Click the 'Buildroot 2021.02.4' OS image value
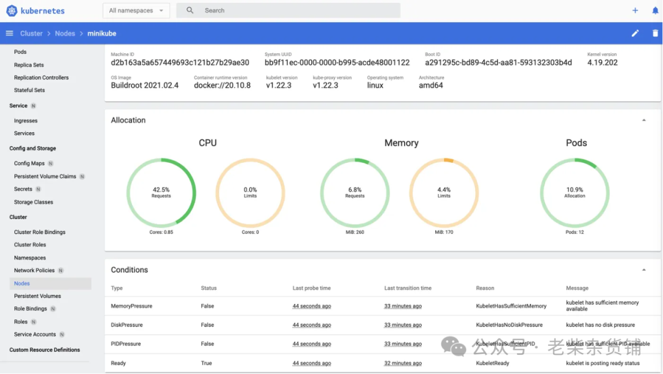This screenshot has height=374, width=663. point(145,85)
